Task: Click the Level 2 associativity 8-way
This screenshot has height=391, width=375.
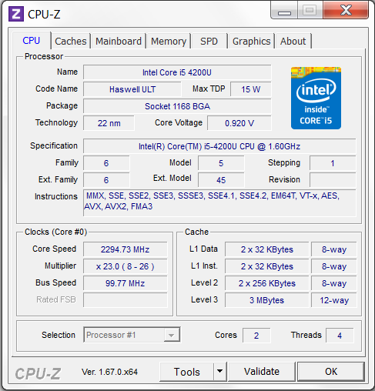Action: coord(334,283)
